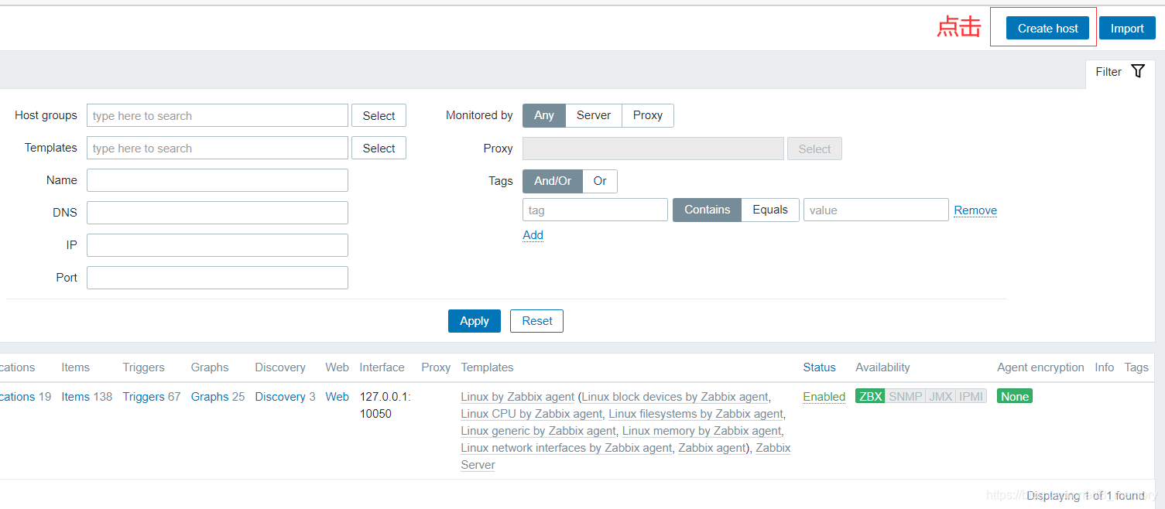
Task: Click the DNS filter input
Action: 218,213
